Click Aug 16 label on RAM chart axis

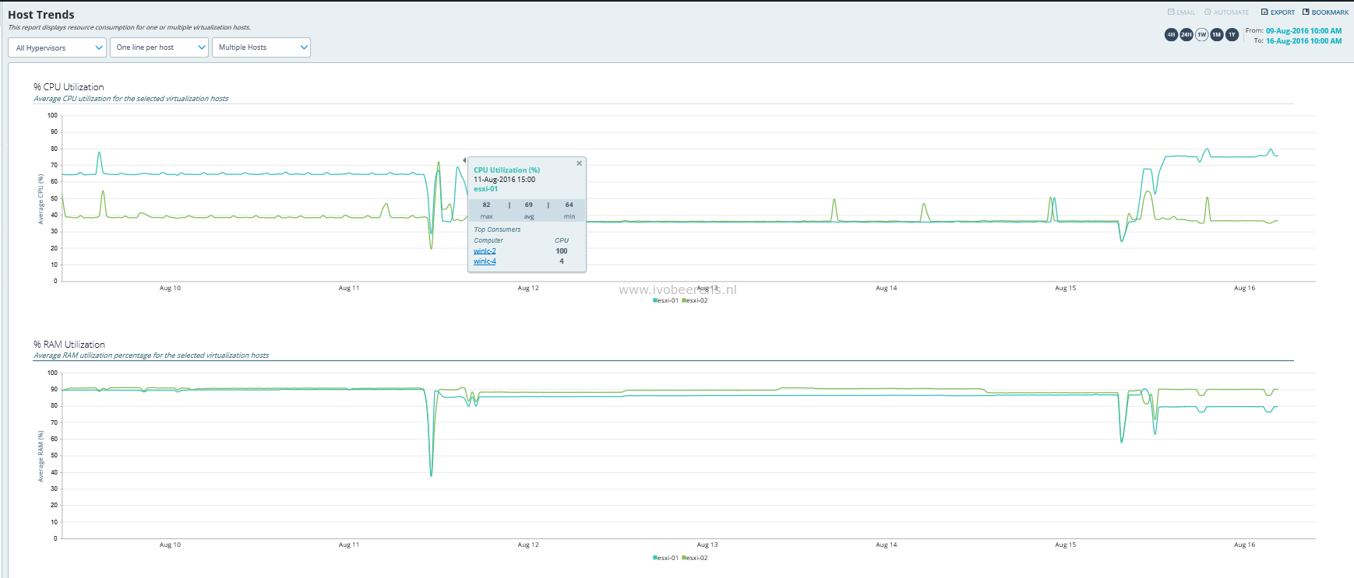[x=1244, y=545]
